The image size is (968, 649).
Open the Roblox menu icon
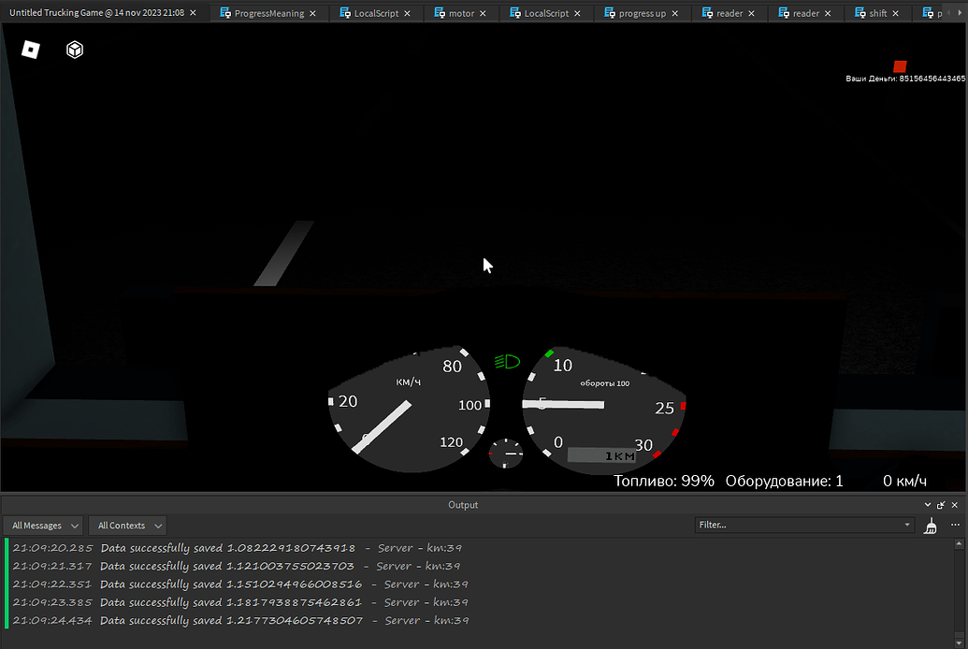31,50
